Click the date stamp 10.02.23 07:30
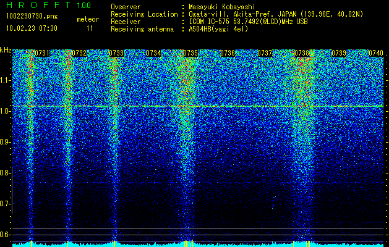Image resolution: width=389 pixels, height=247 pixels. [x=32, y=28]
